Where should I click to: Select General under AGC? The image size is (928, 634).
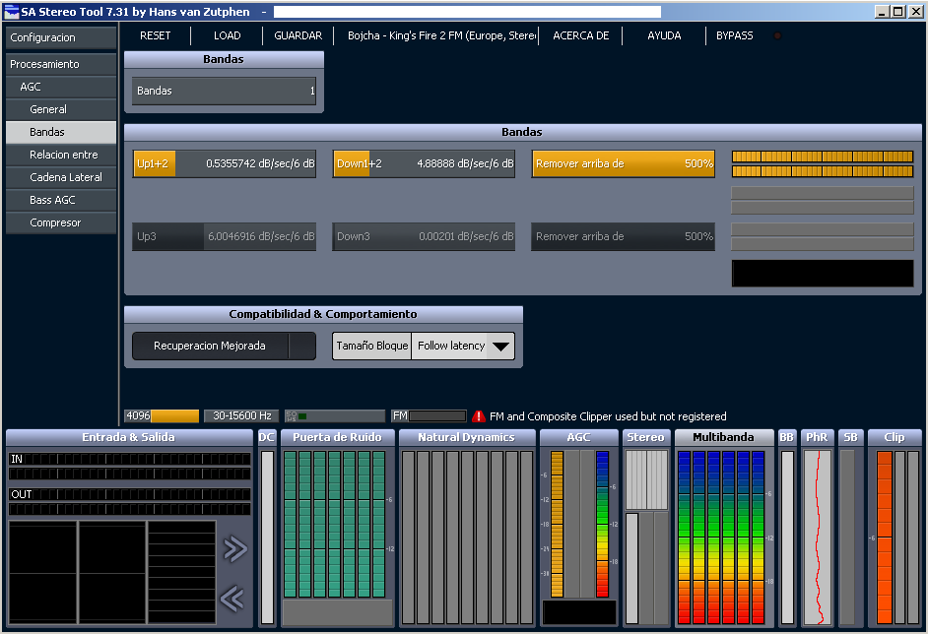(61, 109)
